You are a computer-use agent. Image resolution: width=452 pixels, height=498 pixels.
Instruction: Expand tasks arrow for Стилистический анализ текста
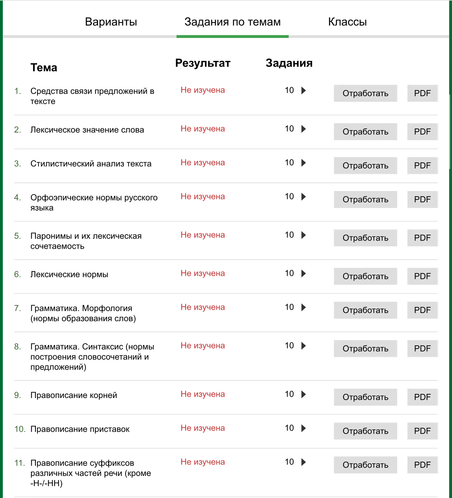[304, 163]
